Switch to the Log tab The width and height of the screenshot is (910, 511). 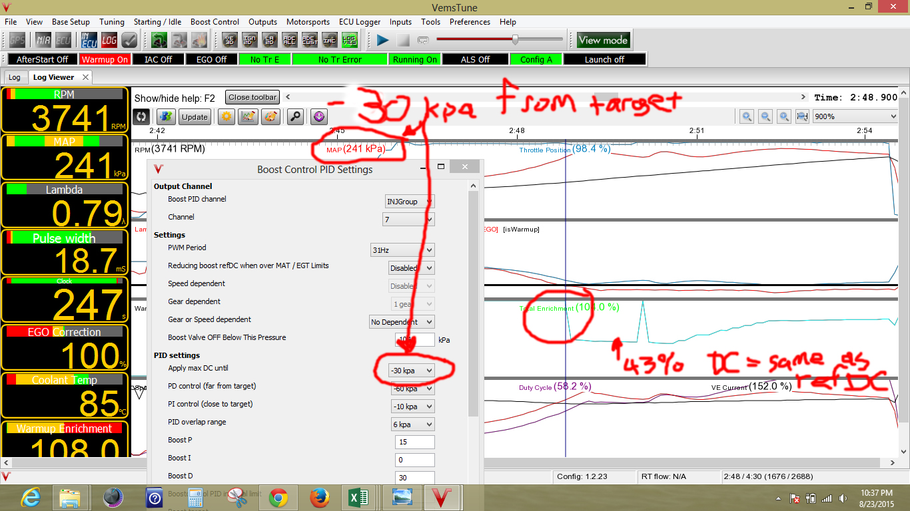(x=15, y=77)
